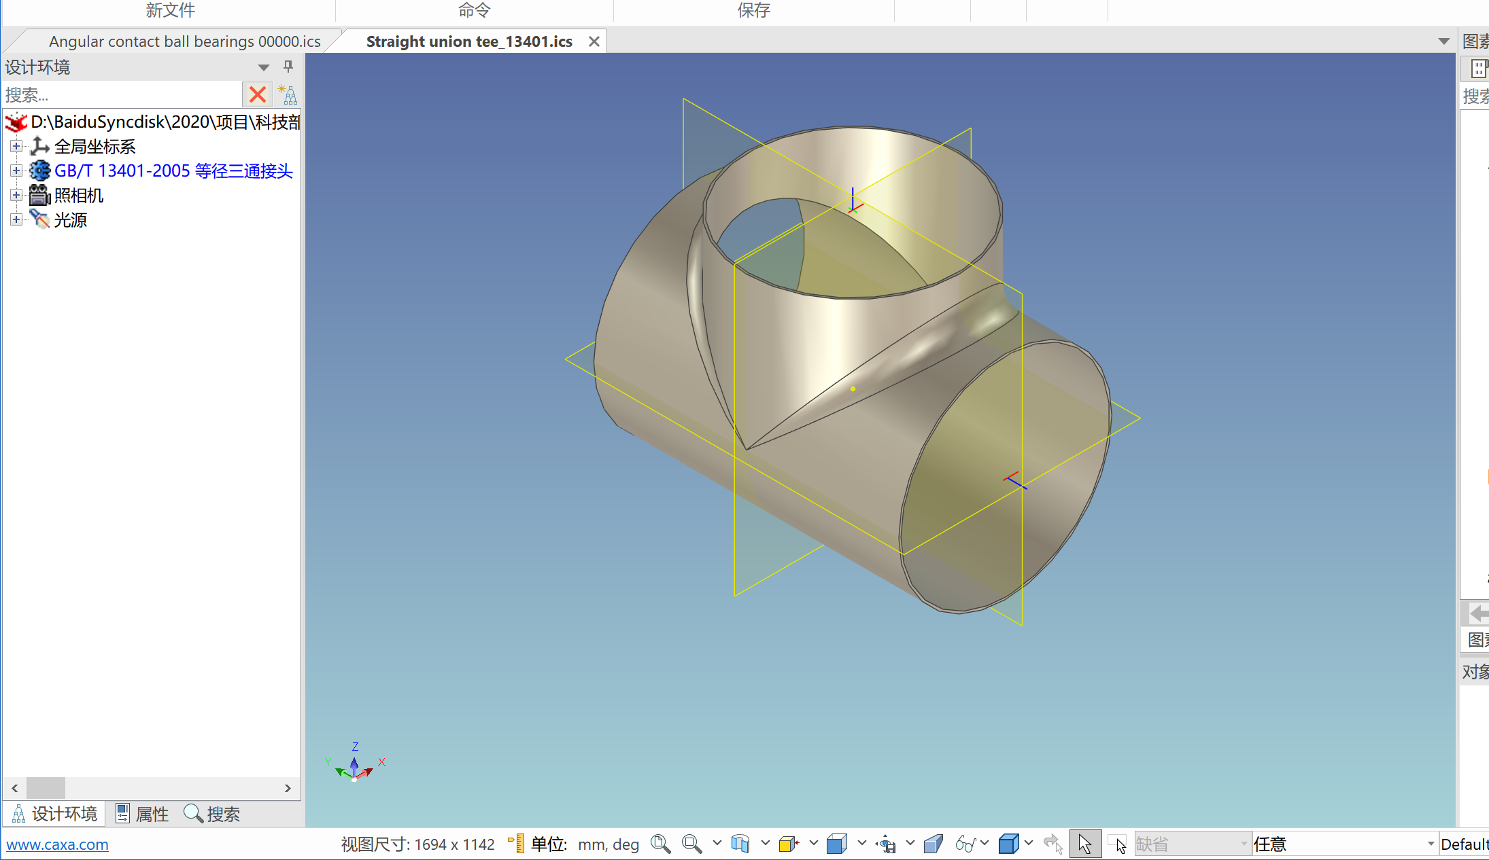
Task: Select GB/T 13401-2005 等径三通接头 in tree
Action: [x=173, y=171]
